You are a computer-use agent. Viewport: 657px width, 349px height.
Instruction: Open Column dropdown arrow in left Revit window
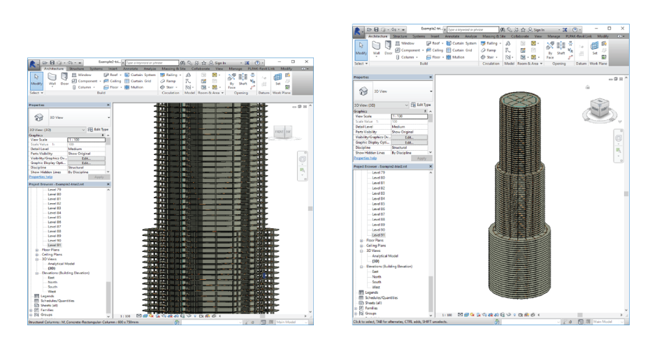[94, 87]
